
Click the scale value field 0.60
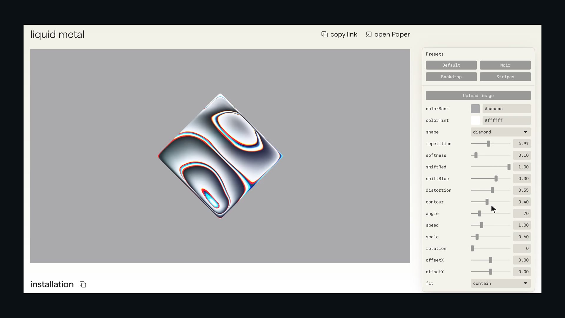[522, 237]
